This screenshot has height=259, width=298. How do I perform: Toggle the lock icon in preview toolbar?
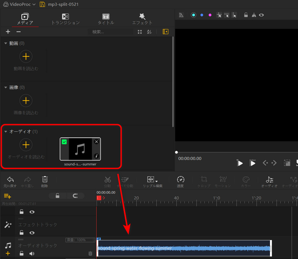246,15
